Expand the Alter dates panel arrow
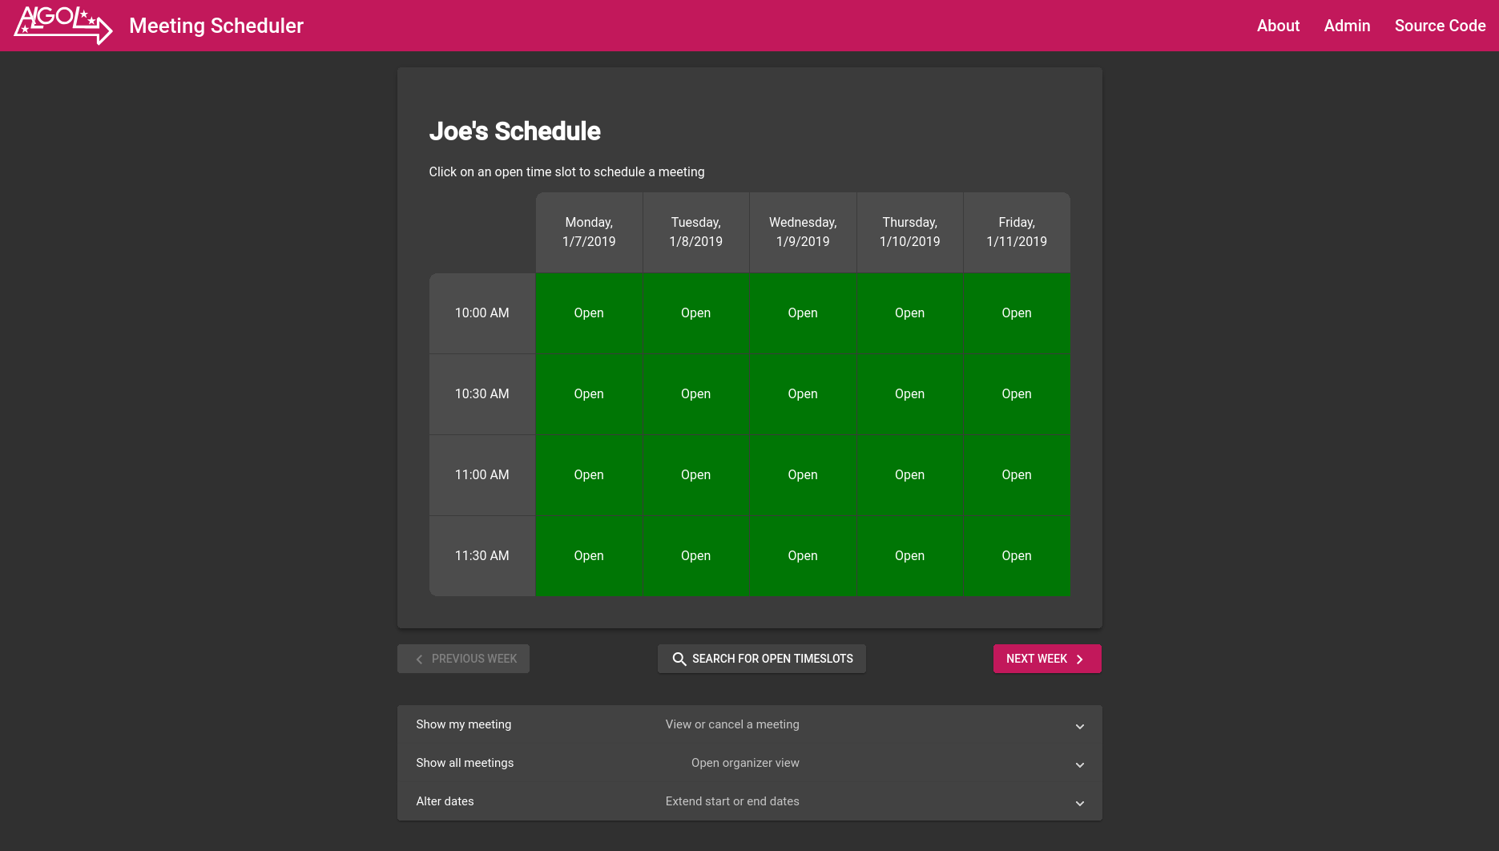 [1079, 803]
